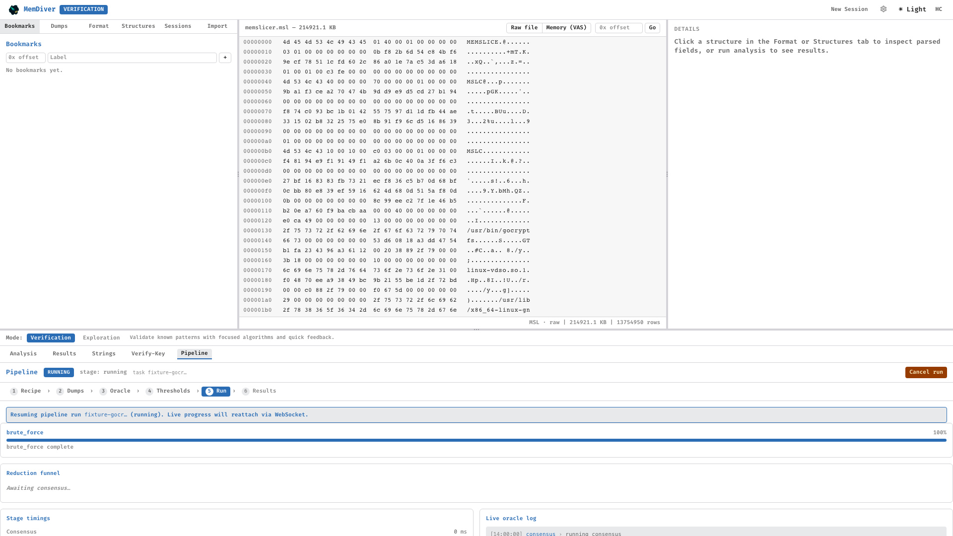Add bookmark with plus button
The width and height of the screenshot is (953, 536).
(x=225, y=58)
